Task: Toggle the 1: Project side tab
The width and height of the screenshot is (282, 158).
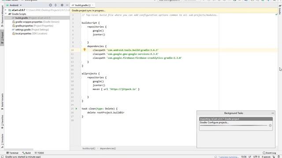Action: click(2, 38)
